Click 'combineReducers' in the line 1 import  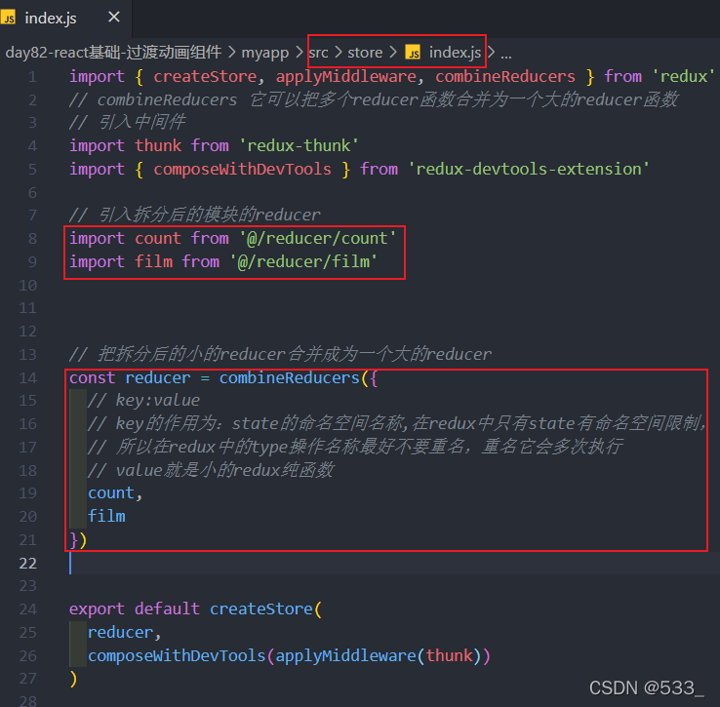505,76
